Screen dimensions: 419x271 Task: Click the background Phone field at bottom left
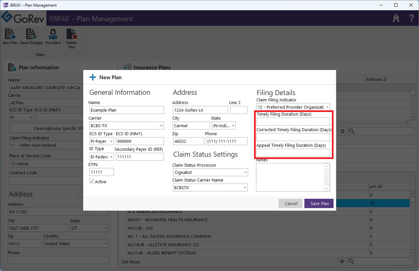click(58, 260)
